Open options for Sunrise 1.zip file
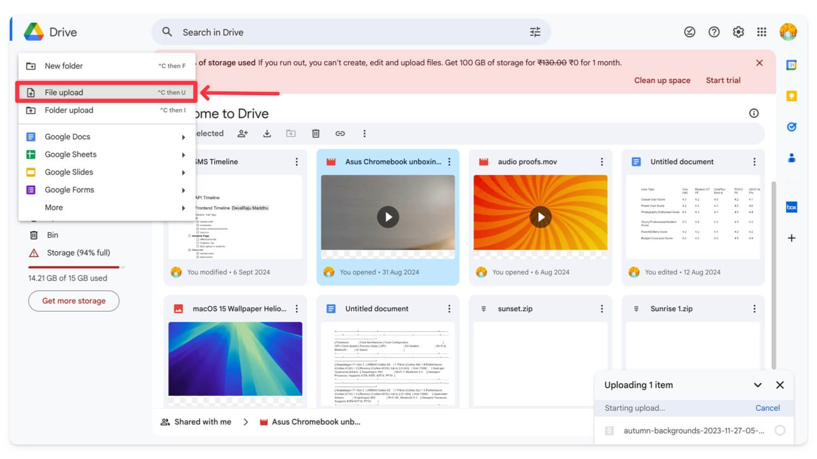 754,309
